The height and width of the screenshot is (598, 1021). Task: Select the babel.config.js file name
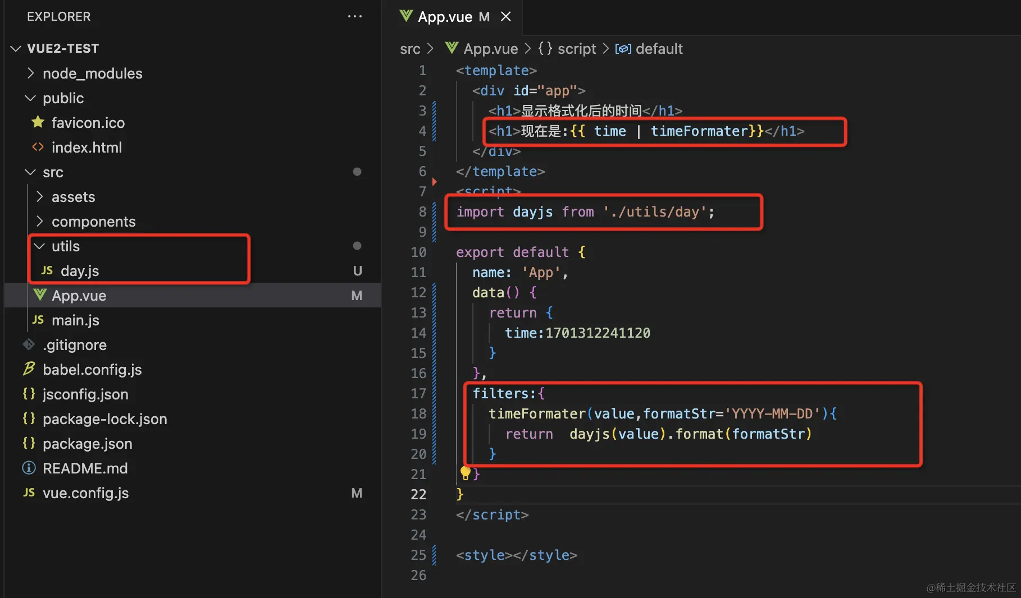pyautogui.click(x=92, y=369)
